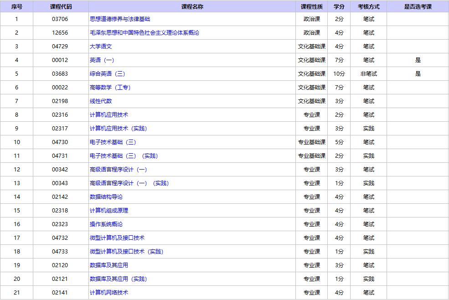The height and width of the screenshot is (300, 449).
Task: Select course code 02120
Action: point(60,265)
